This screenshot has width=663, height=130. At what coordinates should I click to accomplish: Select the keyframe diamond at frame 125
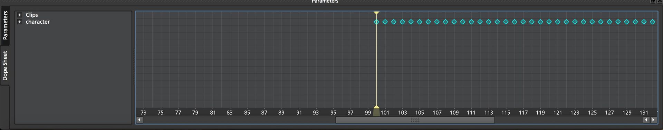click(x=592, y=22)
